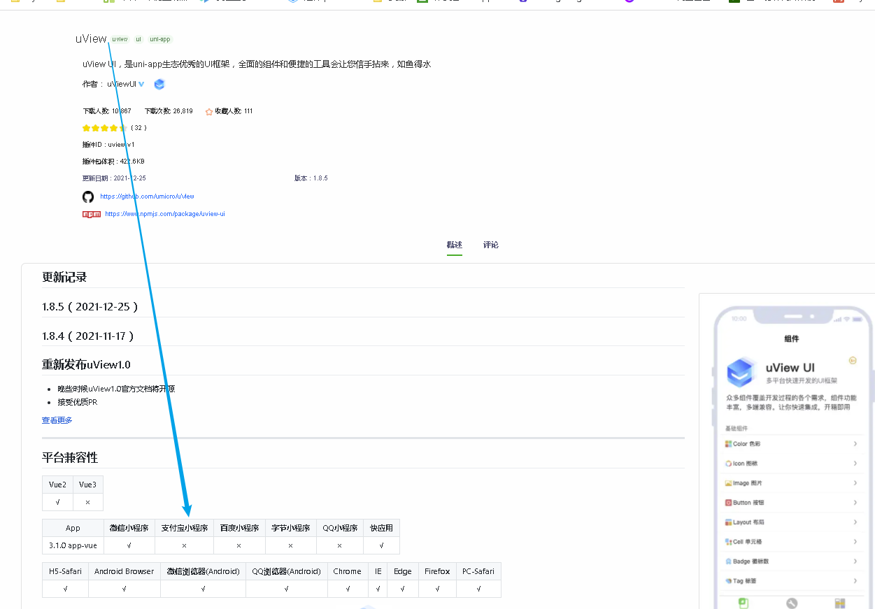Click the 查看更多 link
The height and width of the screenshot is (609, 875).
pos(57,420)
